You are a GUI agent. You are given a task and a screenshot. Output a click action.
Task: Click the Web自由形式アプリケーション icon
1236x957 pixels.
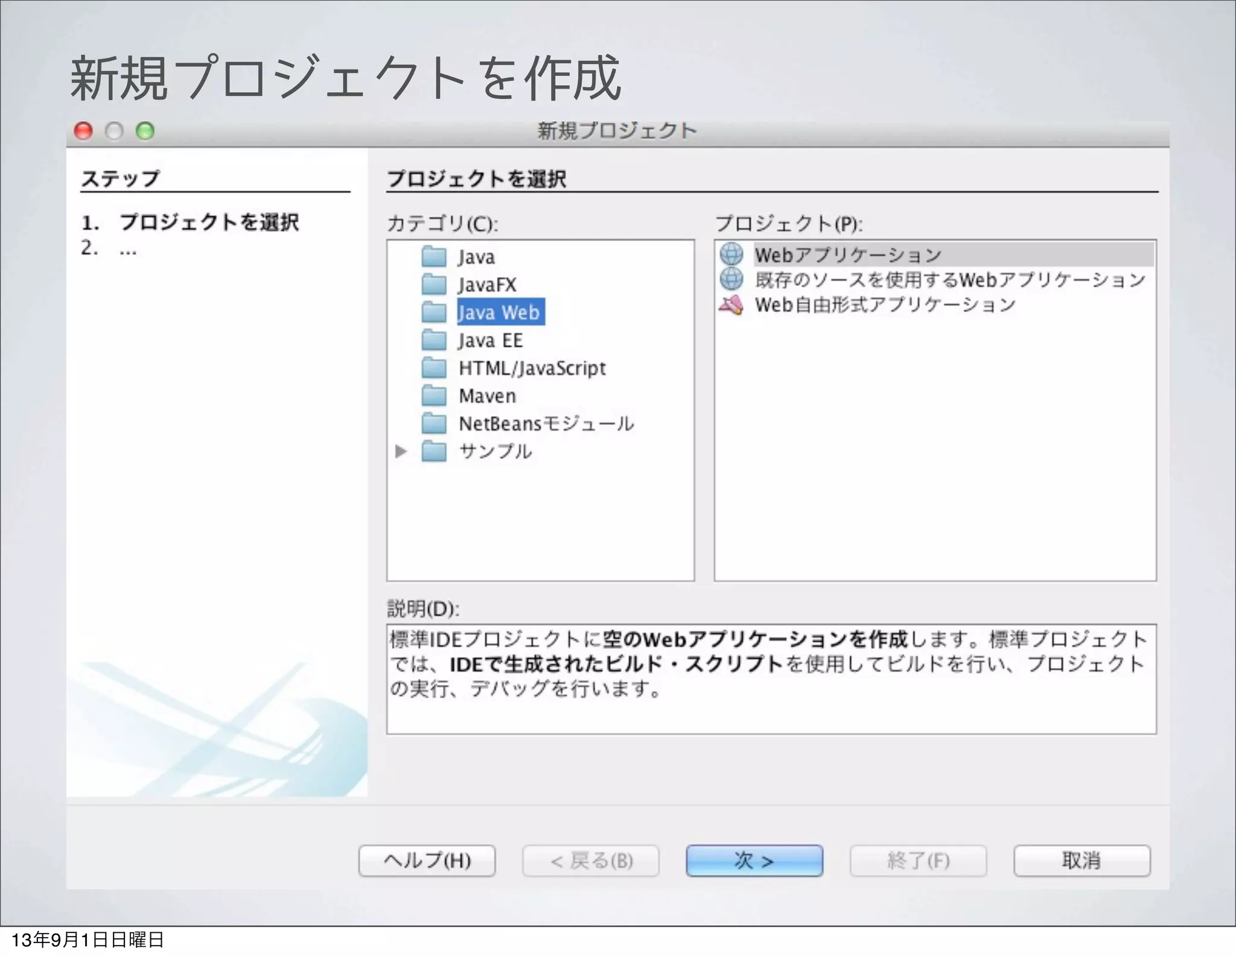[x=731, y=305]
